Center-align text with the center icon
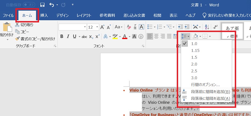 (156, 36)
